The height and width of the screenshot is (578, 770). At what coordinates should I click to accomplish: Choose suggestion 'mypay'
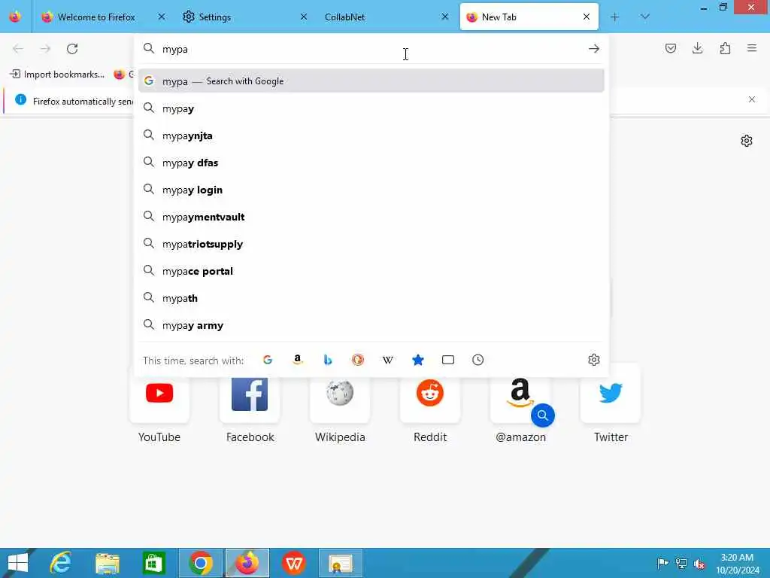tap(371, 108)
